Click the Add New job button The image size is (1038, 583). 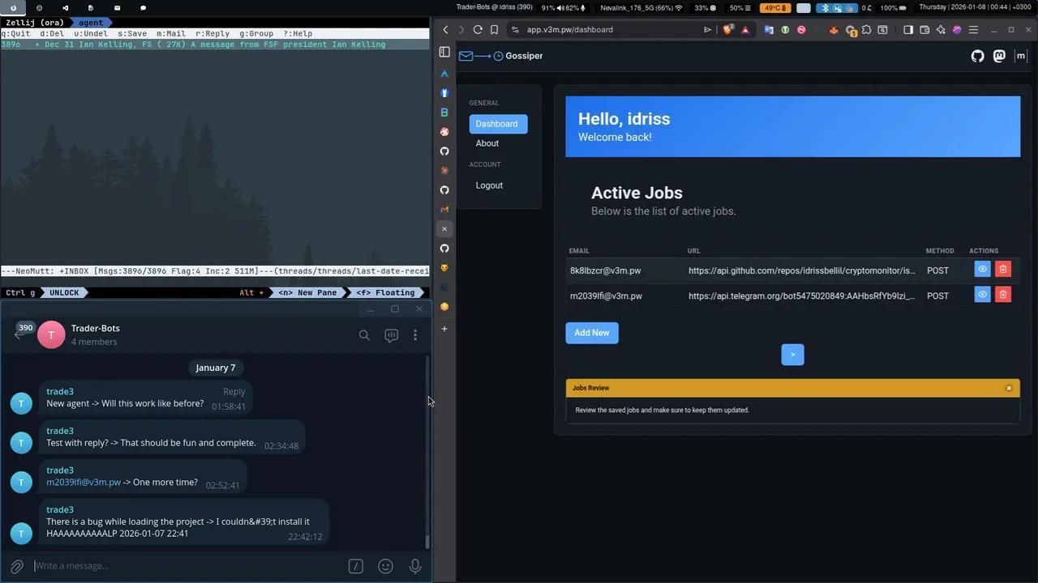pos(591,333)
